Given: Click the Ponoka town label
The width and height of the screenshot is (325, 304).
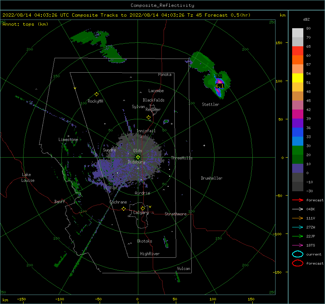Looking at the screenshot, I should 165,74.
